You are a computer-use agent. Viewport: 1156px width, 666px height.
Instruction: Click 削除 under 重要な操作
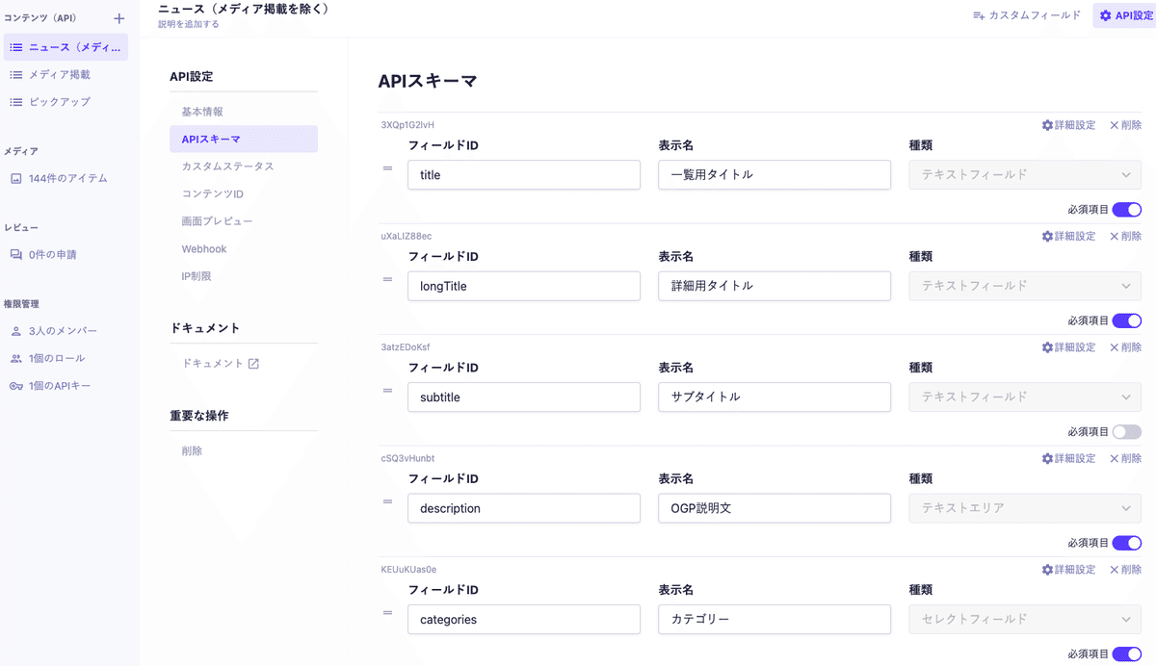pos(190,450)
